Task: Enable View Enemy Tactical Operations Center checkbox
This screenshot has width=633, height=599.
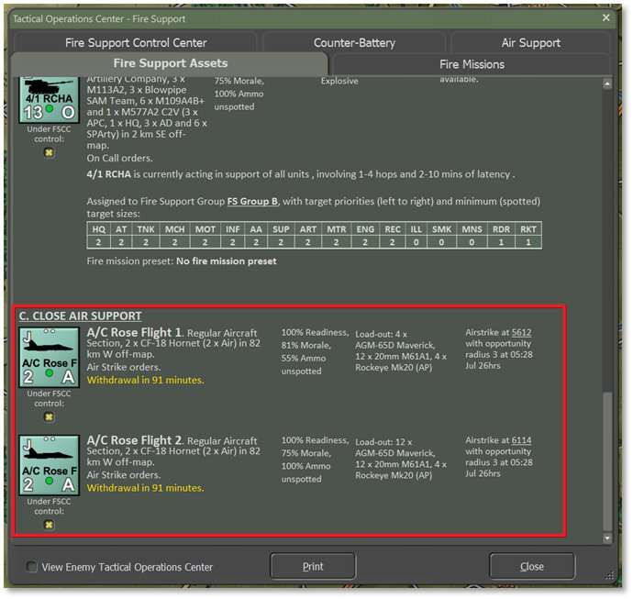Action: tap(33, 567)
